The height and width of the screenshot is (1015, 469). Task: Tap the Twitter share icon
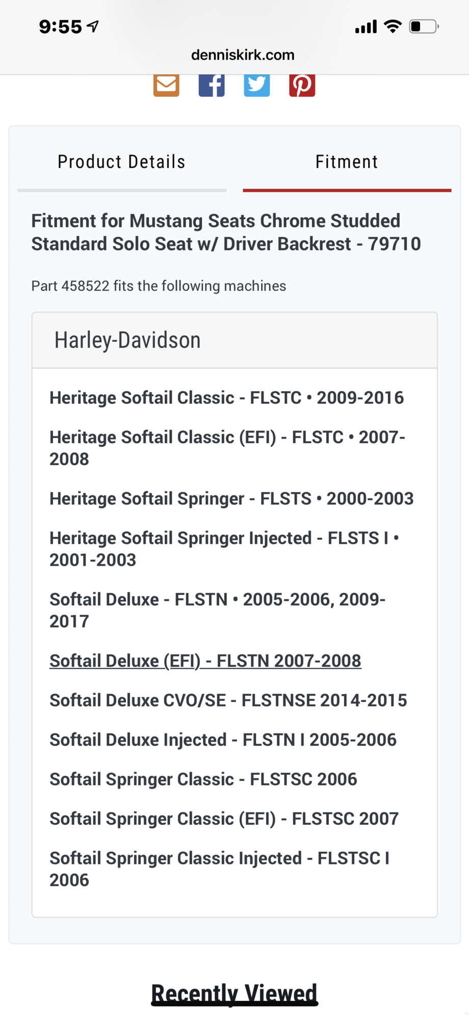coord(256,85)
